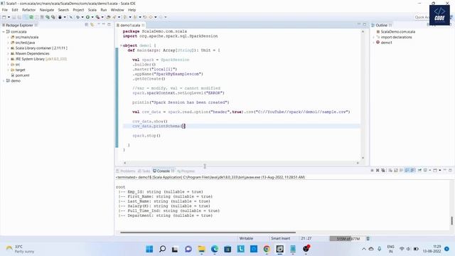Screen dimensions: 455x256
Task: Toggle Show Console on standard error
Action: [x=412, y=171]
